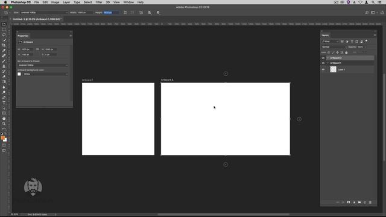Select the Clone Stamp tool
The image size is (386, 217).
pos(4,66)
